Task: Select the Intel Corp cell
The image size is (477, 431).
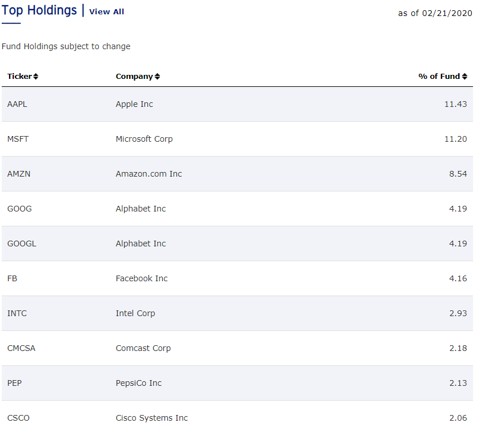Action: coord(135,313)
